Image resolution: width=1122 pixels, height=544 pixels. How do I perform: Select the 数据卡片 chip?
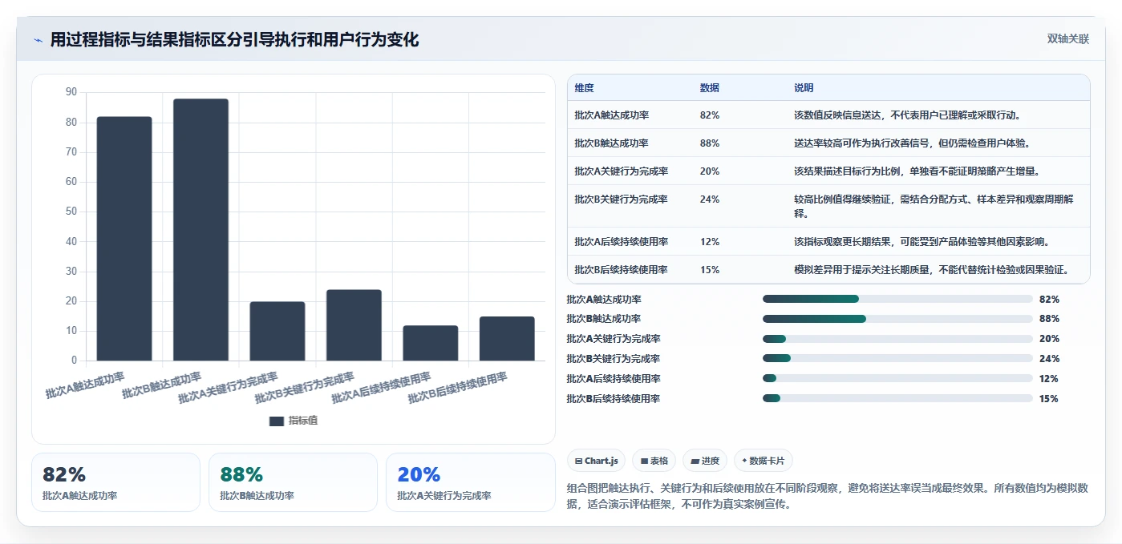click(764, 461)
